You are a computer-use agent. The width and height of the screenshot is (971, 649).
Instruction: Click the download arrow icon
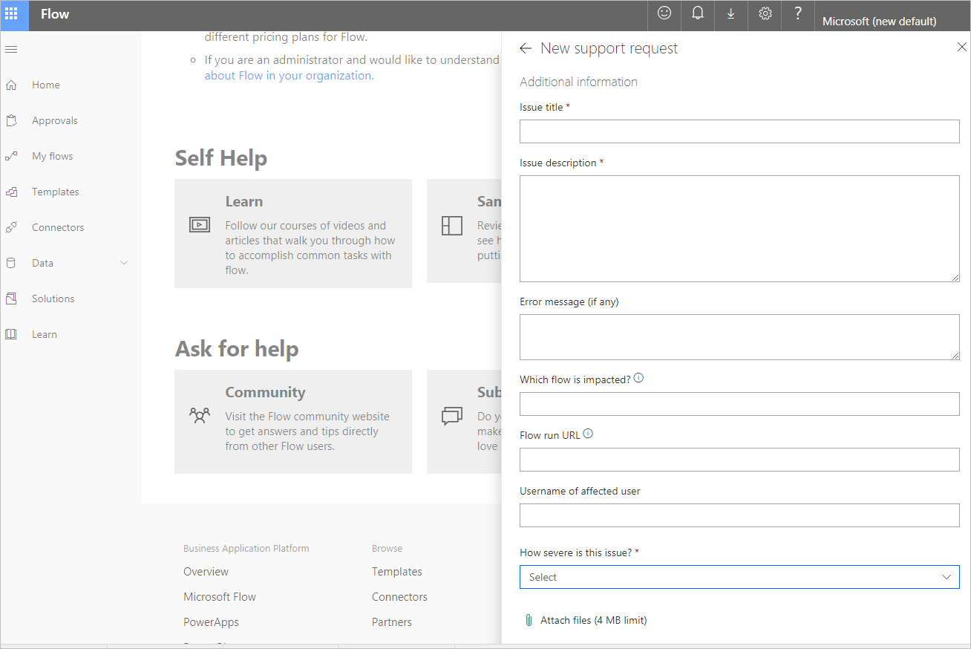click(731, 13)
